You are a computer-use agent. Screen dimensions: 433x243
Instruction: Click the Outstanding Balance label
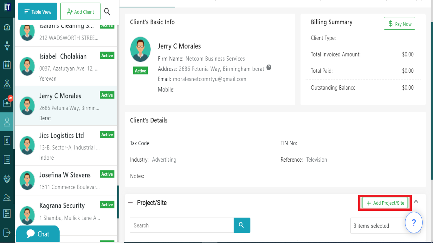tap(334, 88)
